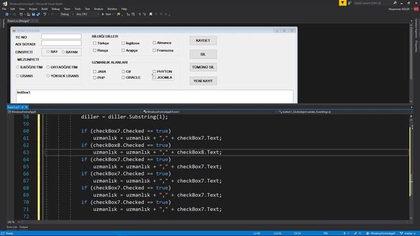Image resolution: width=420 pixels, height=236 pixels.
Task: Click the SİL button on the form
Action: [203, 54]
